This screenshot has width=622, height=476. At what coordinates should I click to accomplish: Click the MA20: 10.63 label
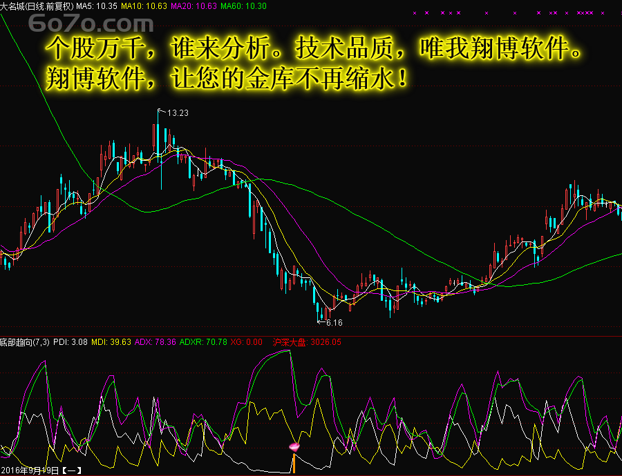click(x=194, y=6)
